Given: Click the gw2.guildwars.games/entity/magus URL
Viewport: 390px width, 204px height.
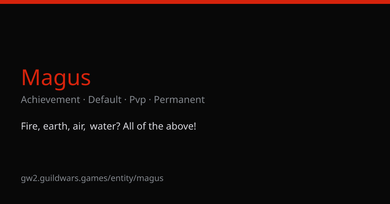Looking at the screenshot, I should (92, 178).
